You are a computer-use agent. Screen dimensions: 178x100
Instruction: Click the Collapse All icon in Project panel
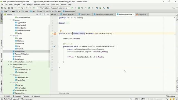(x=40, y=14)
